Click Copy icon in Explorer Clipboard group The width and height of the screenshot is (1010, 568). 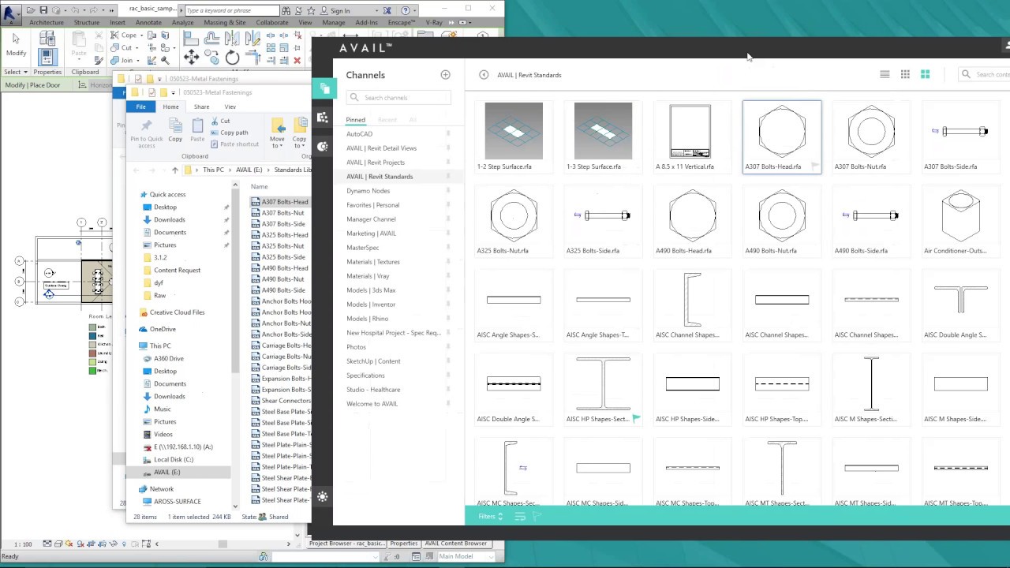click(175, 129)
